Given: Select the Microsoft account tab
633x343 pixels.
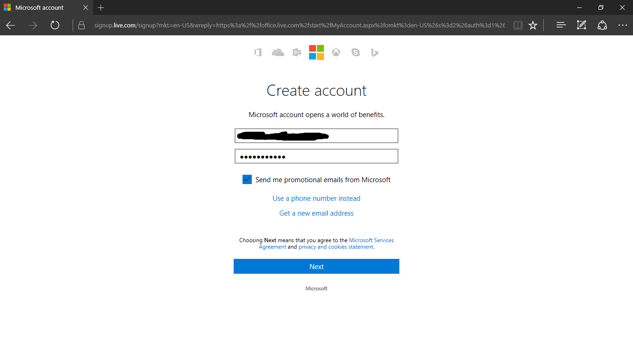Looking at the screenshot, I should 47,7.
